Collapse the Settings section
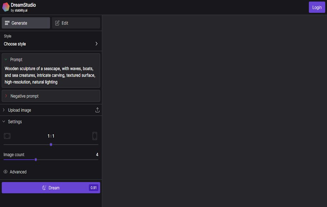The height and width of the screenshot is (207, 327). pos(4,122)
